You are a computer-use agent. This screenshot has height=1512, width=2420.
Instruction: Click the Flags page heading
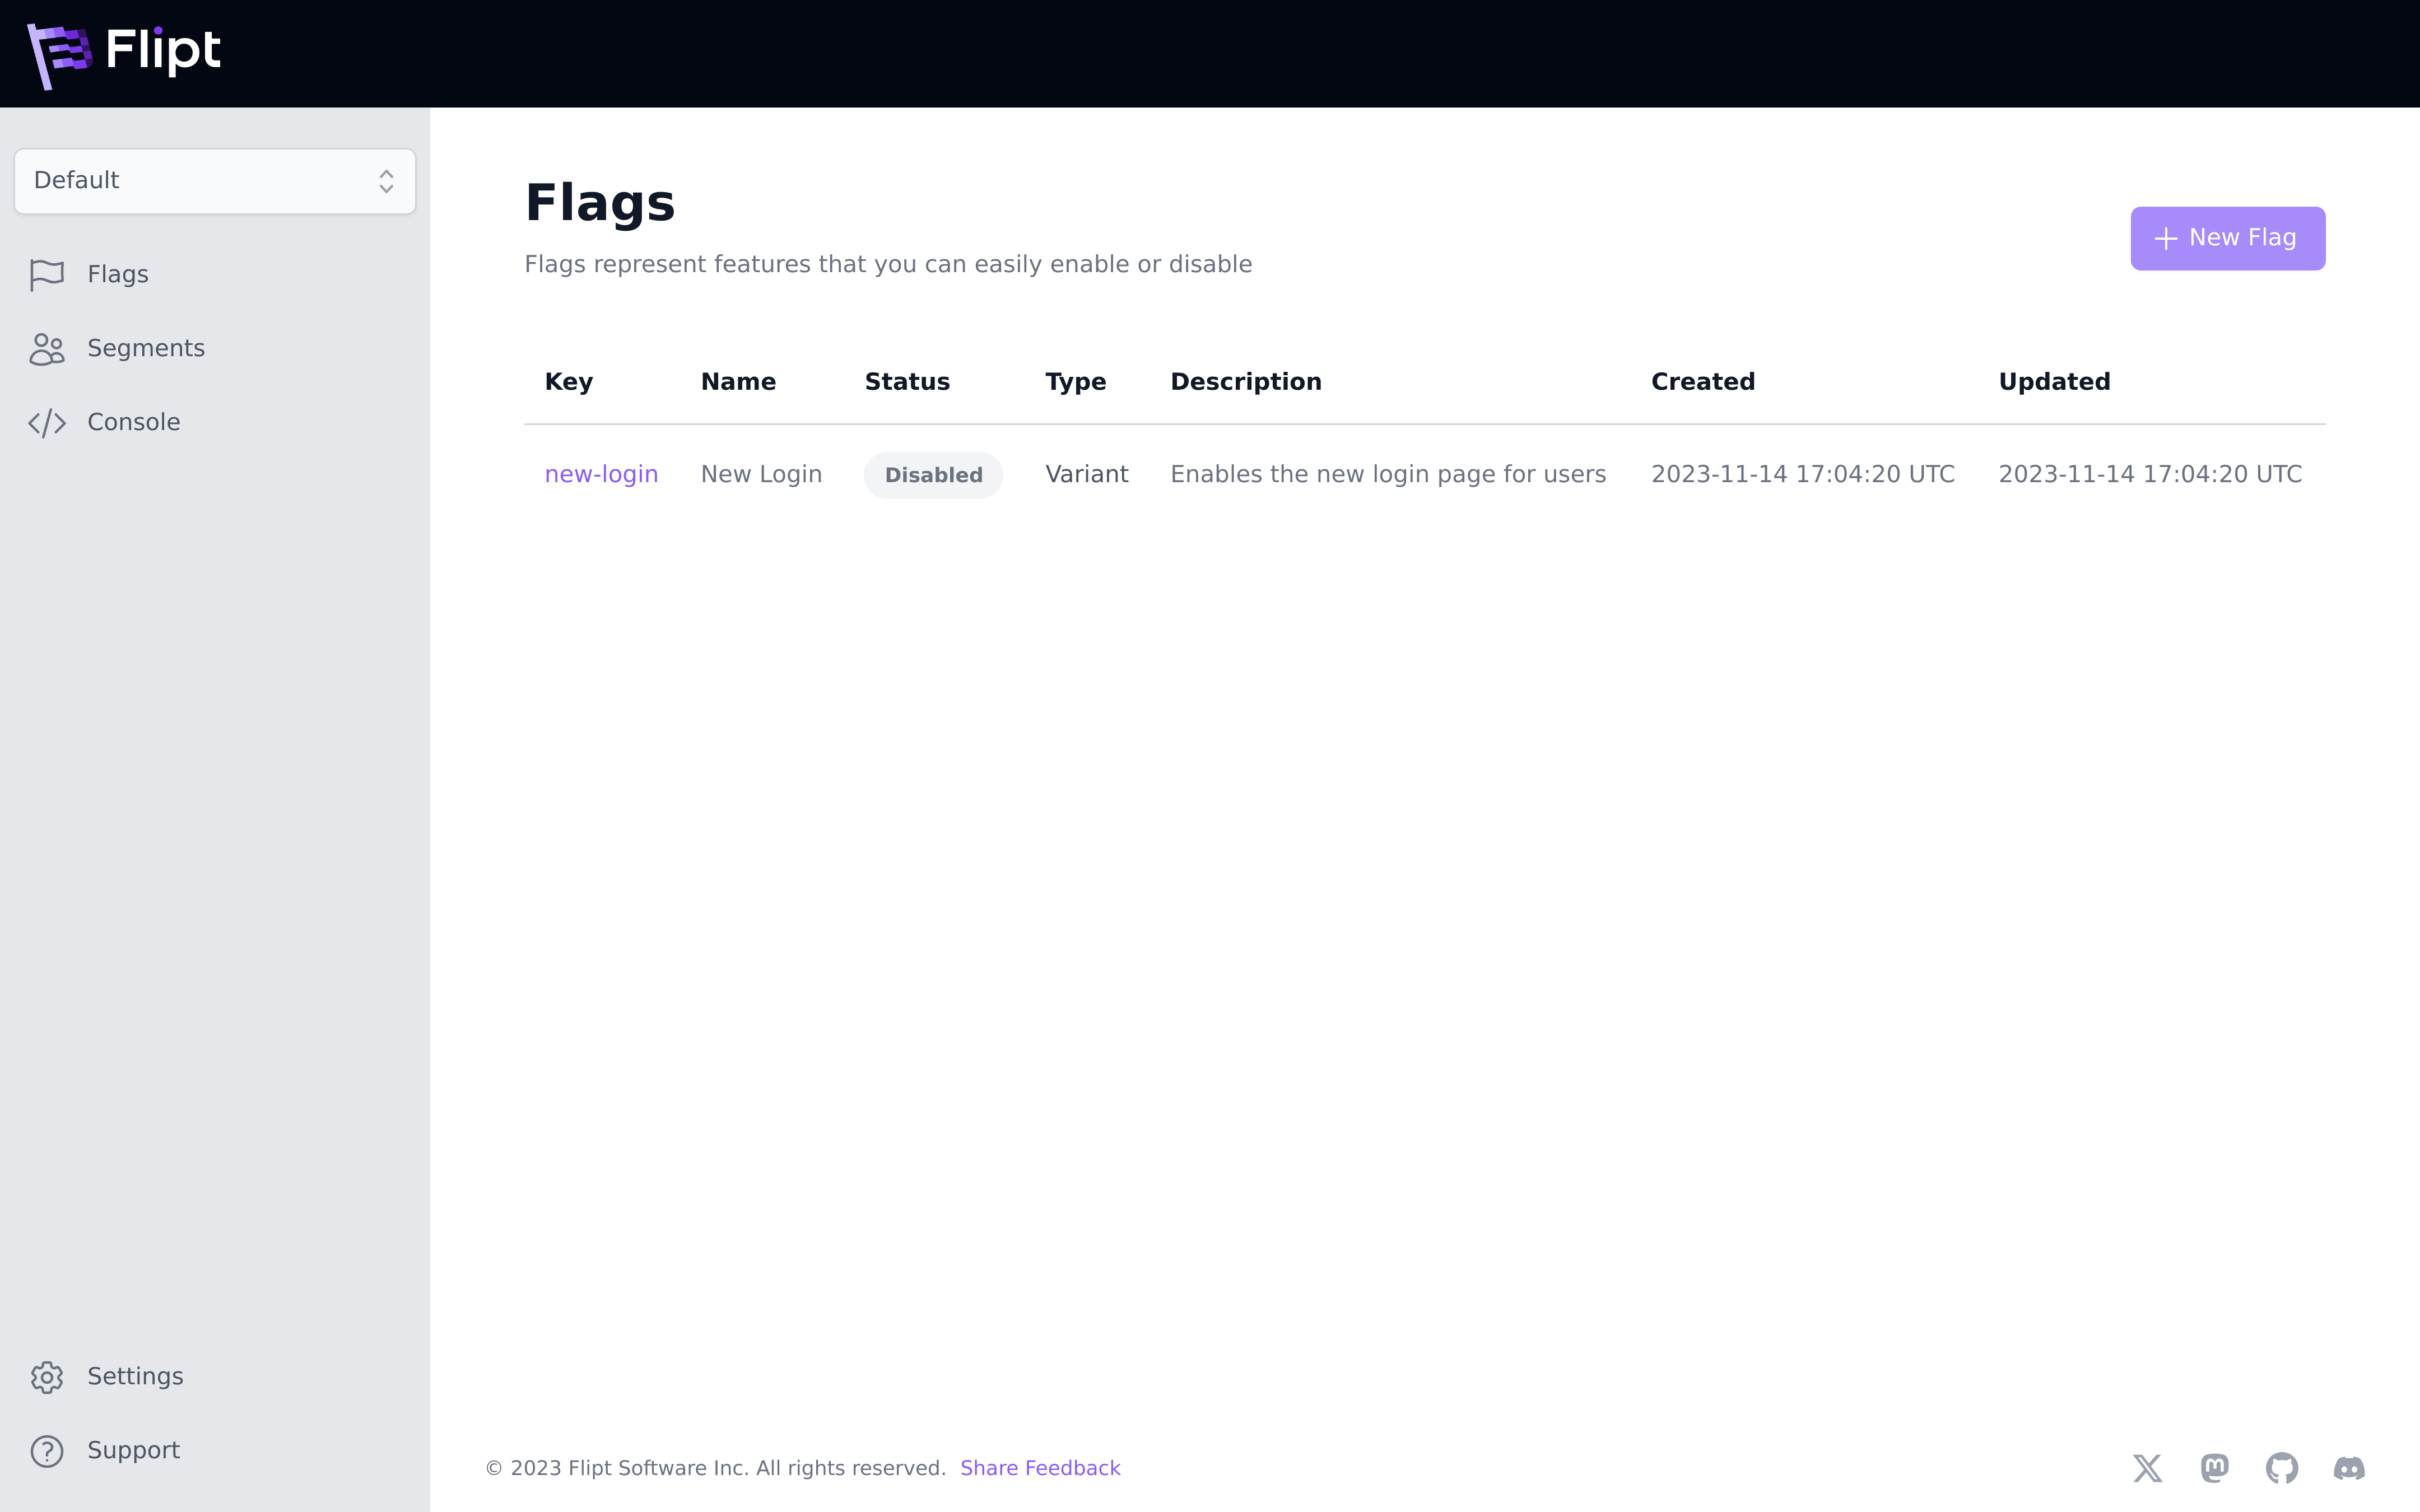[x=600, y=203]
